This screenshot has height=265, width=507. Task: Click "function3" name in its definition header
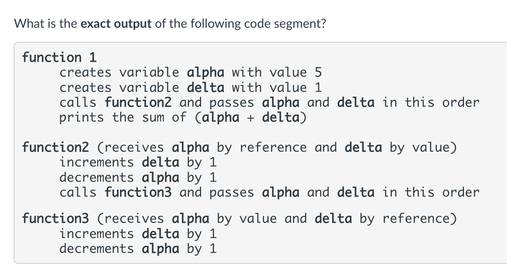click(56, 218)
